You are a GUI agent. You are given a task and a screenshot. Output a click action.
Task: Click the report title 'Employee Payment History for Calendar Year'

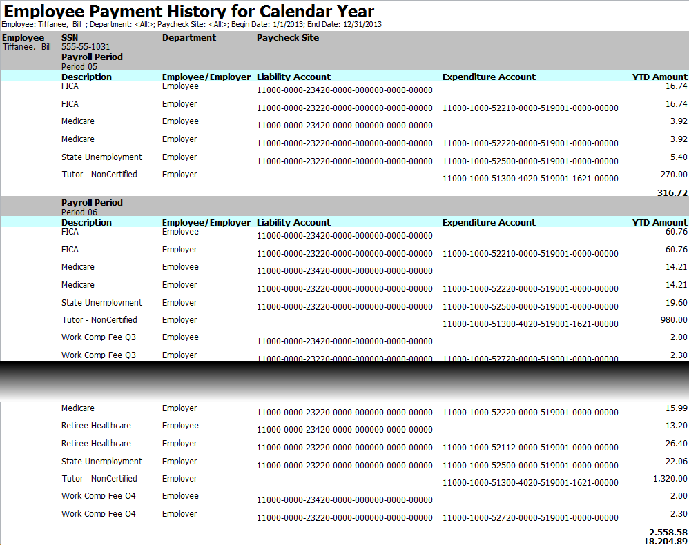[x=188, y=11]
